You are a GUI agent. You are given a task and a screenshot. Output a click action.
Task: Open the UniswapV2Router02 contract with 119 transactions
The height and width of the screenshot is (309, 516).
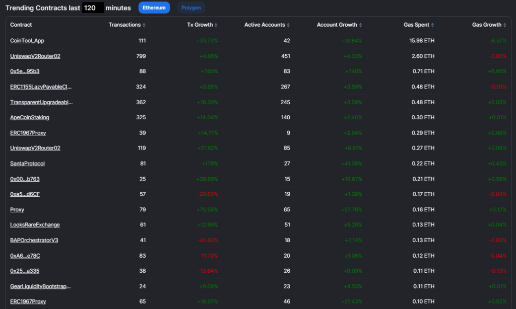35,148
